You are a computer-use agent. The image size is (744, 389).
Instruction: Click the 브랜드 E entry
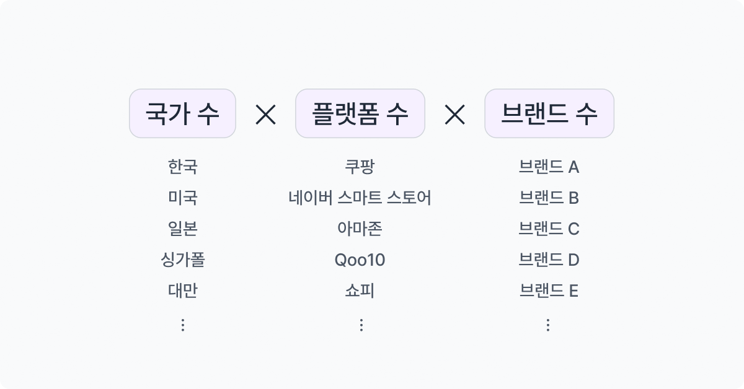click(x=549, y=291)
